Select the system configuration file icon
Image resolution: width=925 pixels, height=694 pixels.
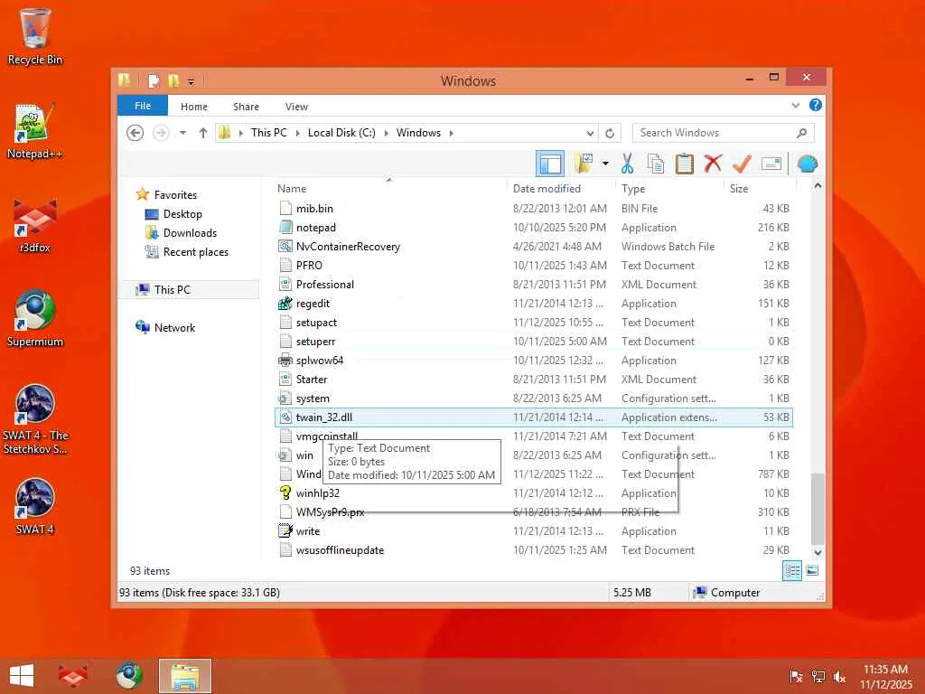point(285,399)
